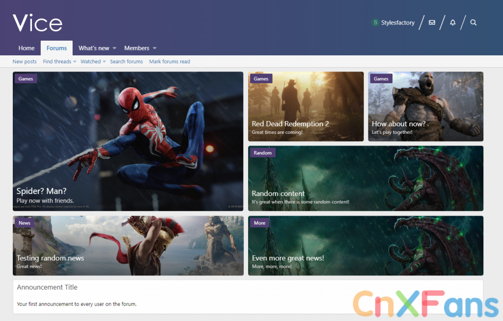The width and height of the screenshot is (503, 321).
Task: Click 'Great times are coming!' subtitle
Action: tap(277, 132)
